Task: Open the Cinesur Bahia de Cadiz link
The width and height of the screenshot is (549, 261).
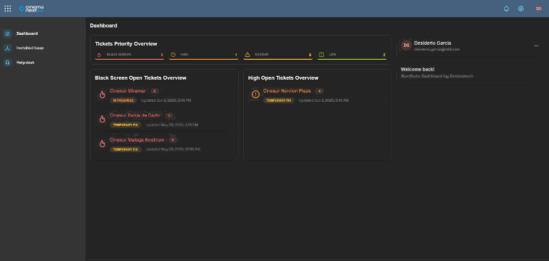Action: pyautogui.click(x=135, y=115)
